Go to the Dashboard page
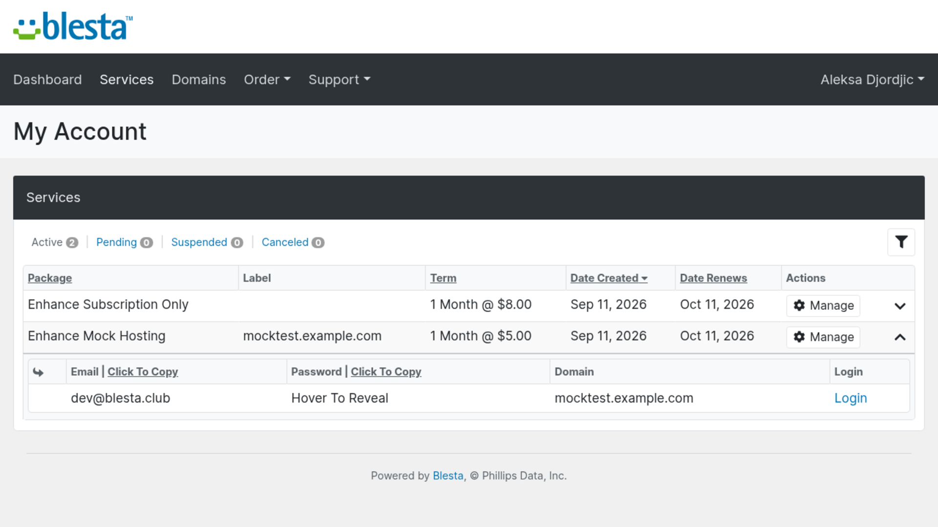938x527 pixels. tap(47, 80)
